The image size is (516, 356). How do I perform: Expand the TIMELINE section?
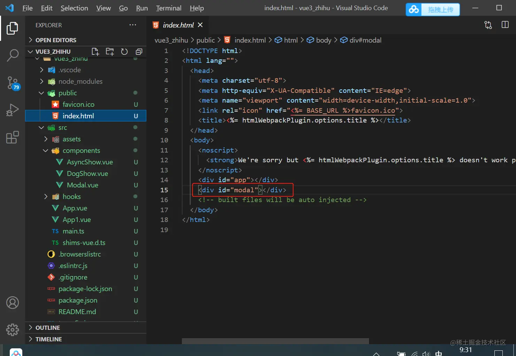[86, 339]
